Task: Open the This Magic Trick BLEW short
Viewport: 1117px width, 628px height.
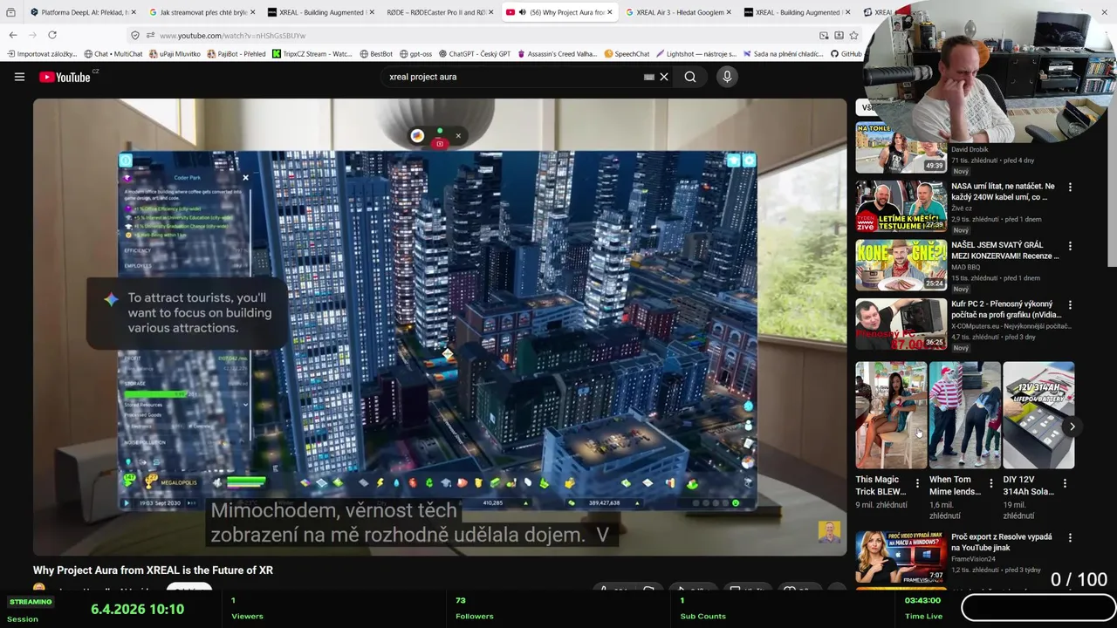Action: click(x=891, y=415)
